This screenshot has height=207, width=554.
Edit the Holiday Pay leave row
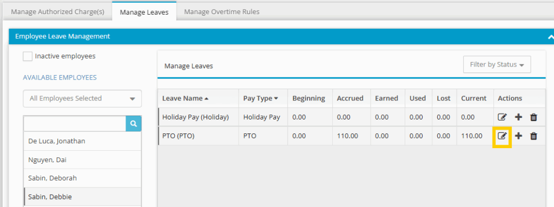click(502, 117)
